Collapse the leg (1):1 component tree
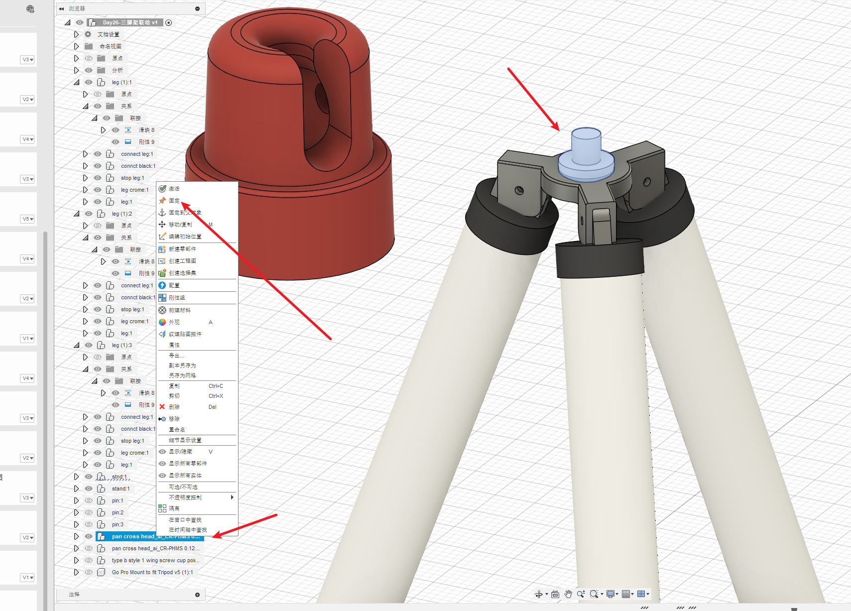 pos(76,82)
